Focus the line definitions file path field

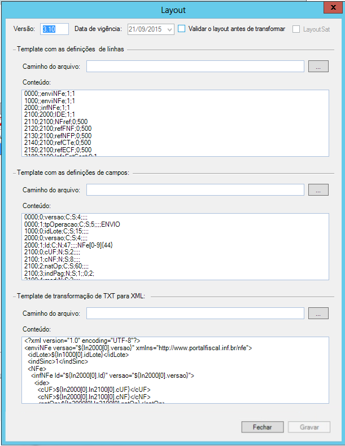195,67
